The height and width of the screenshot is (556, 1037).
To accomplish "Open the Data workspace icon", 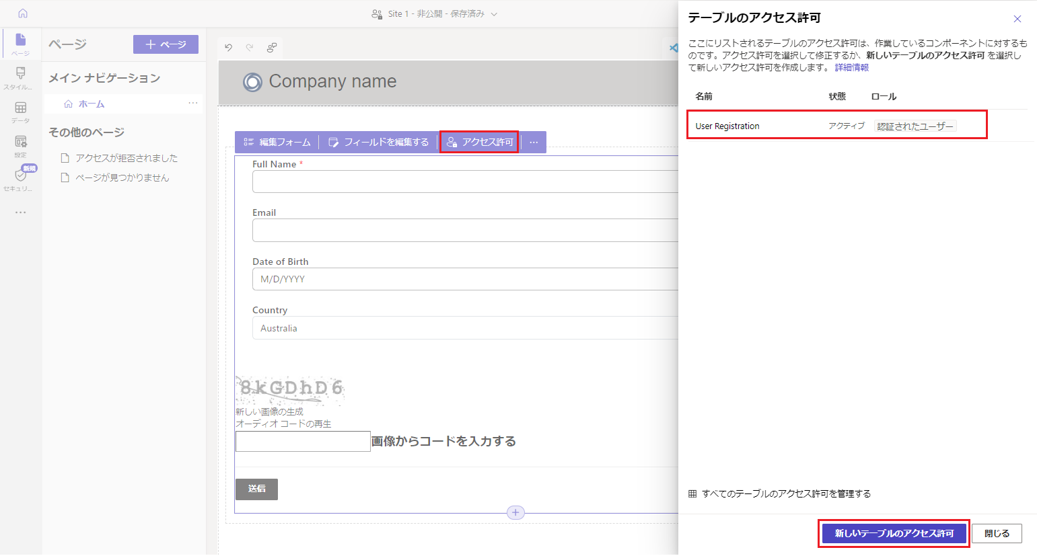I will (x=20, y=111).
